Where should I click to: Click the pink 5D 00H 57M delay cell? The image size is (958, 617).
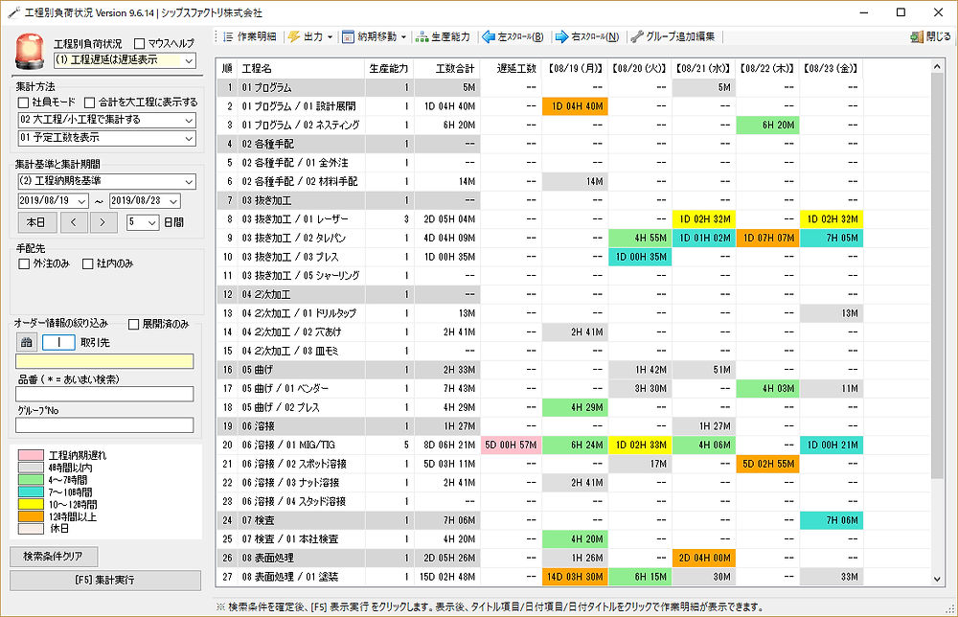pyautogui.click(x=511, y=445)
